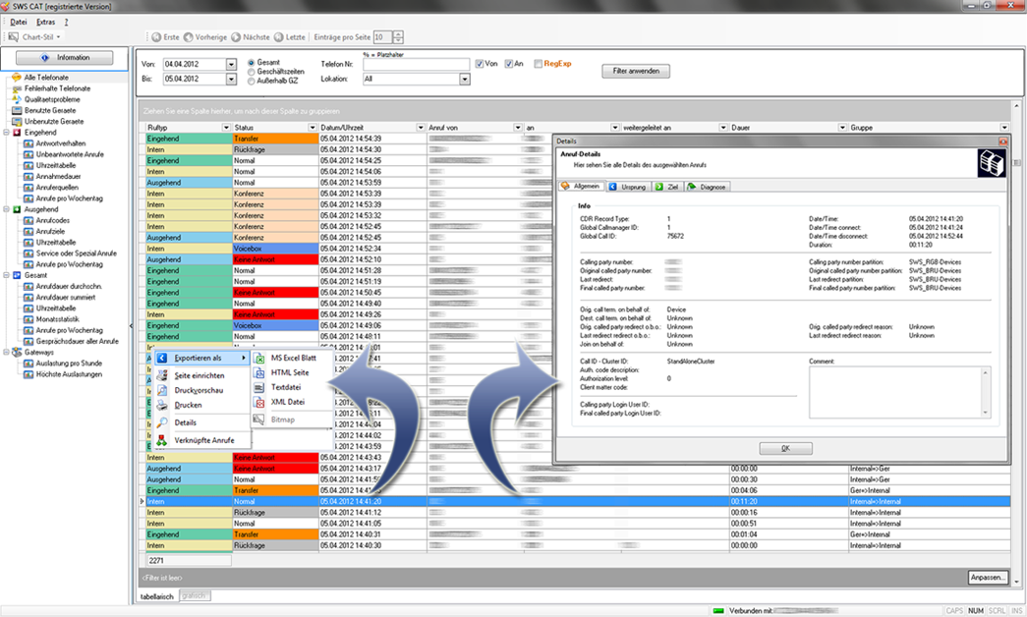Open the Anrufdauer durchschn. chart
Screen dimensions: 1027x617
point(69,286)
